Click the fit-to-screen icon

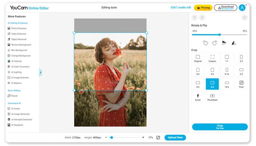click(x=158, y=137)
